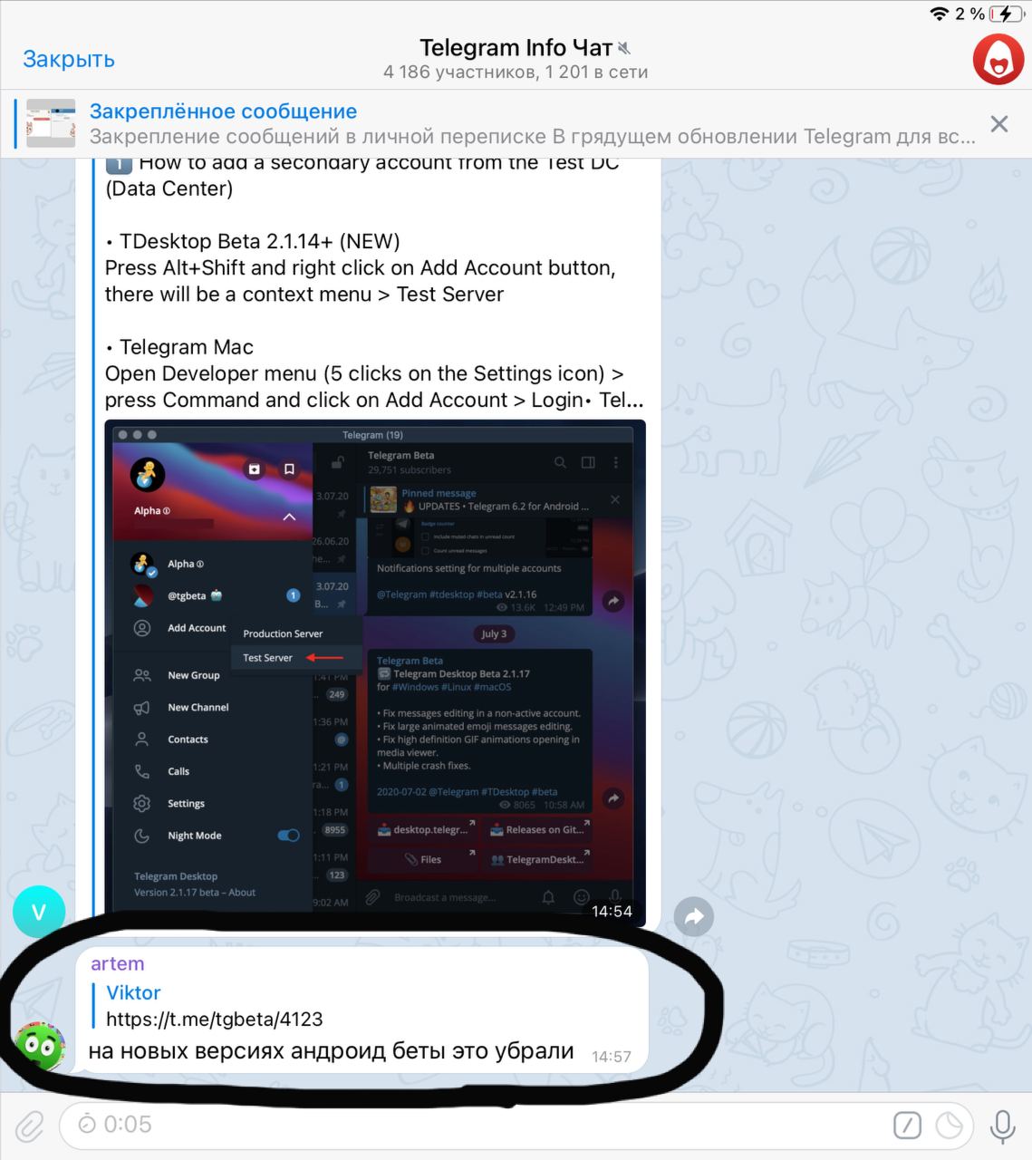
Task: Tap the teal V user avatar
Action: [39, 911]
